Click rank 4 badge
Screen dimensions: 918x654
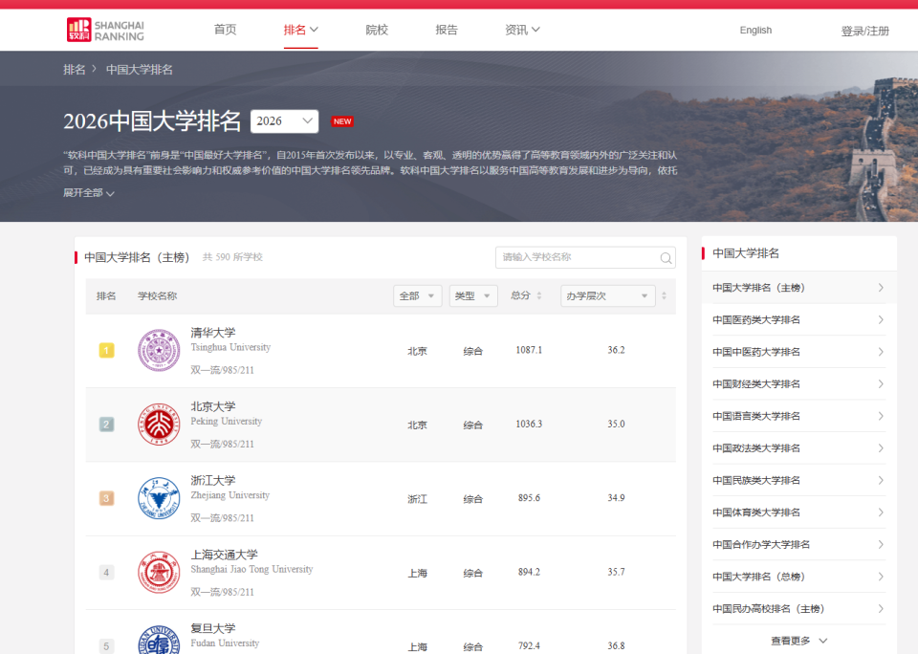[106, 573]
